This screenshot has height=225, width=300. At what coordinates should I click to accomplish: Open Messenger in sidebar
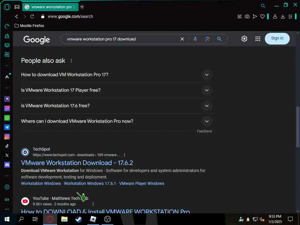point(7,108)
